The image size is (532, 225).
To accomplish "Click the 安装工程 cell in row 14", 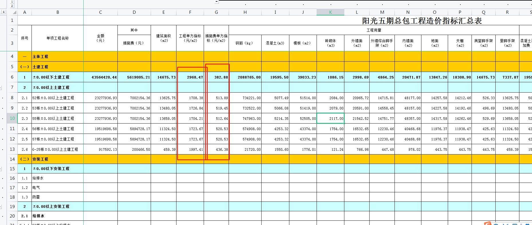I will point(58,159).
